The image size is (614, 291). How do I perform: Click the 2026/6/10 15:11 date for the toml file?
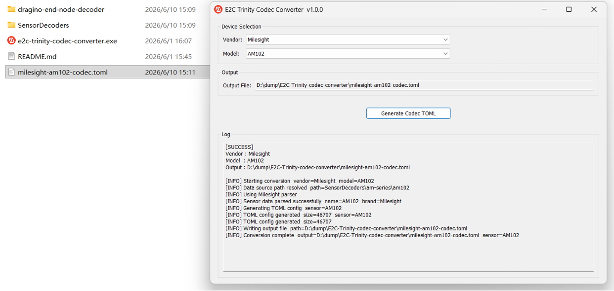click(x=170, y=73)
